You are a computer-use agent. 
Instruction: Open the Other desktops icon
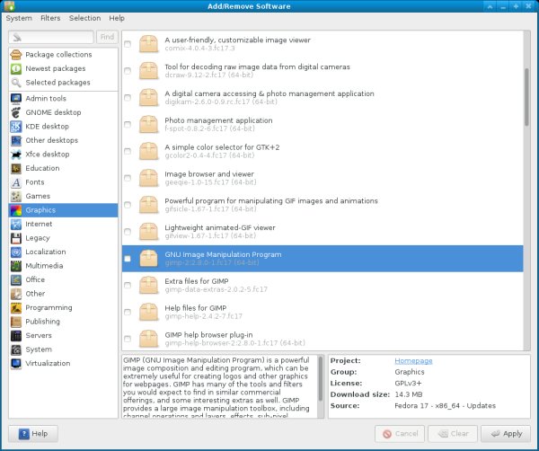click(x=16, y=140)
